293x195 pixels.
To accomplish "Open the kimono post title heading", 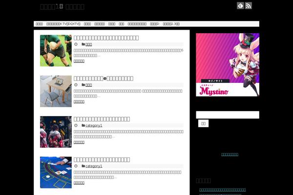I will click(102, 119).
